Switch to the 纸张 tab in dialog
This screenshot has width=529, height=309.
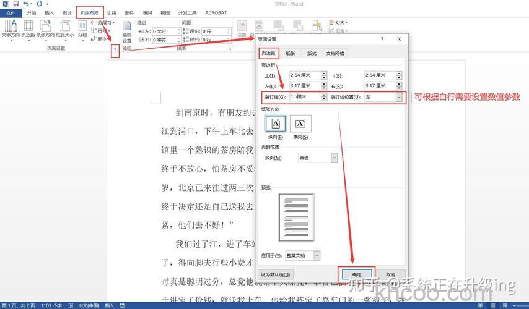290,53
